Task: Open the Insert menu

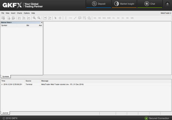Action: pyautogui.click(x=13, y=13)
